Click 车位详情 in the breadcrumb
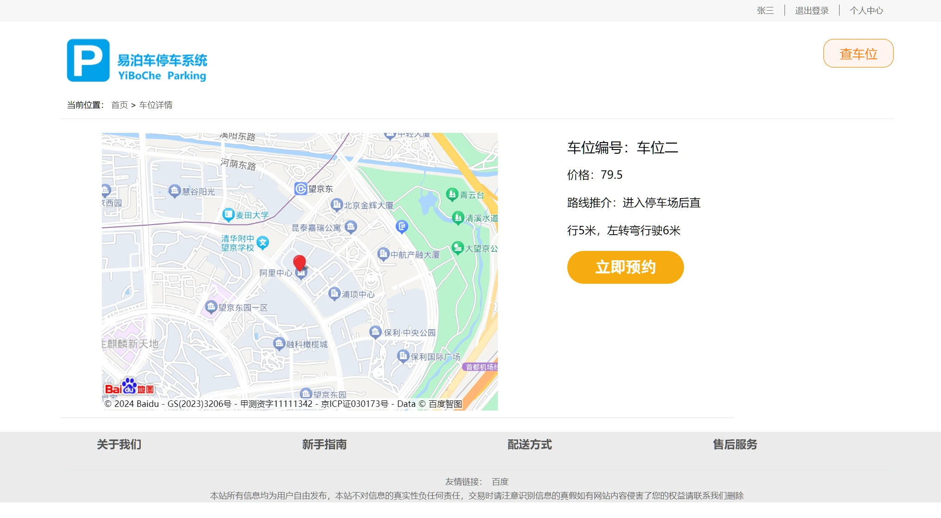The width and height of the screenshot is (941, 518). pyautogui.click(x=156, y=105)
